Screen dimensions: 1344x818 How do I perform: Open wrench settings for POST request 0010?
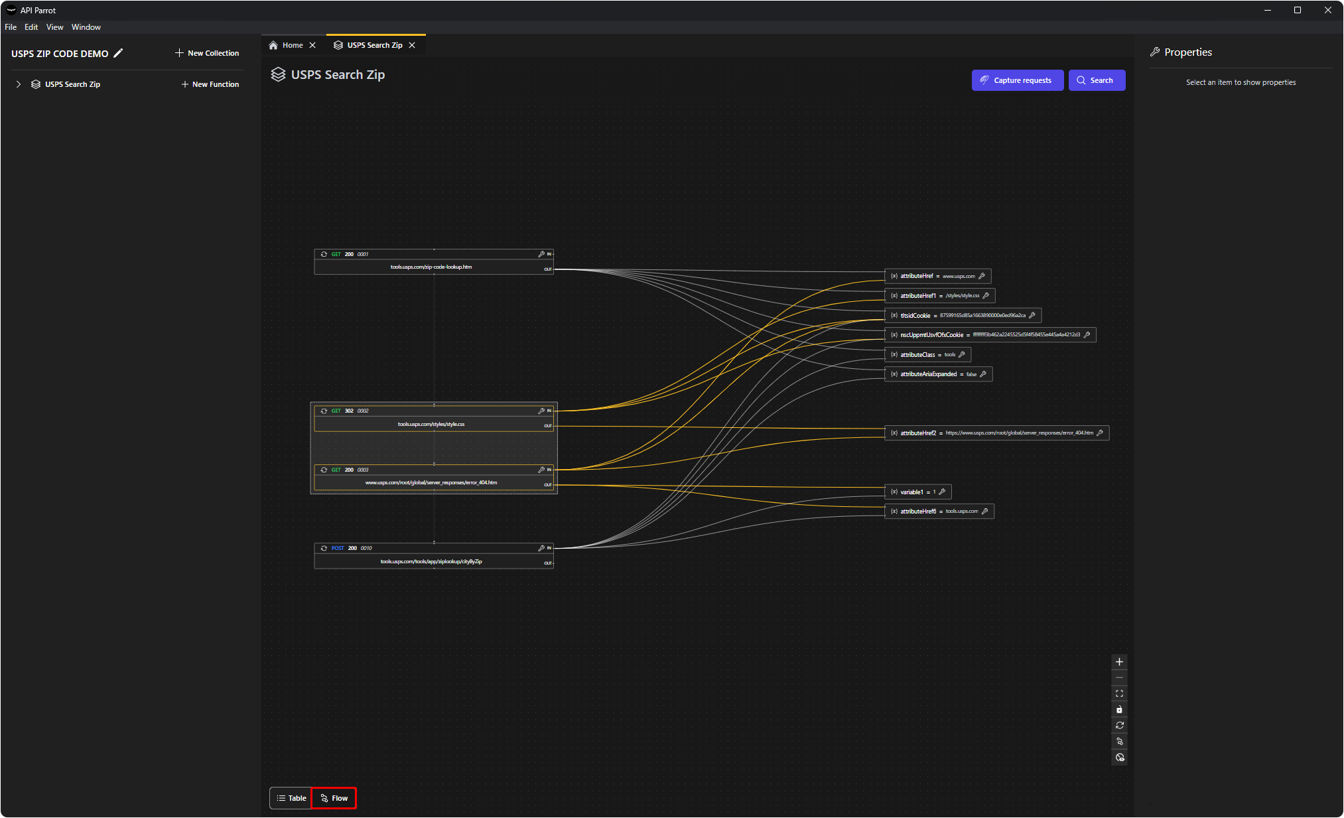click(541, 548)
